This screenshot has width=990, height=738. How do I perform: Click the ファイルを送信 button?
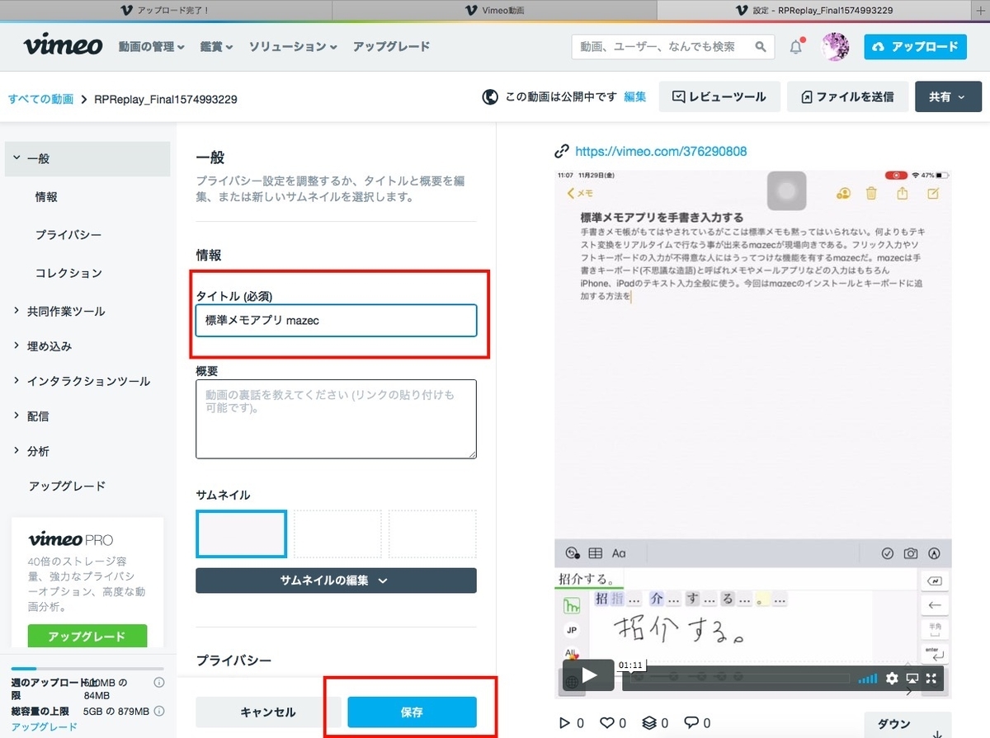tap(847, 96)
